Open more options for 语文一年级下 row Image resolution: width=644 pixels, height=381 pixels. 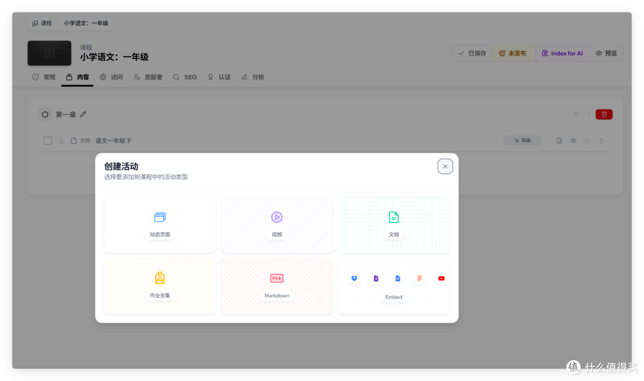pos(601,140)
